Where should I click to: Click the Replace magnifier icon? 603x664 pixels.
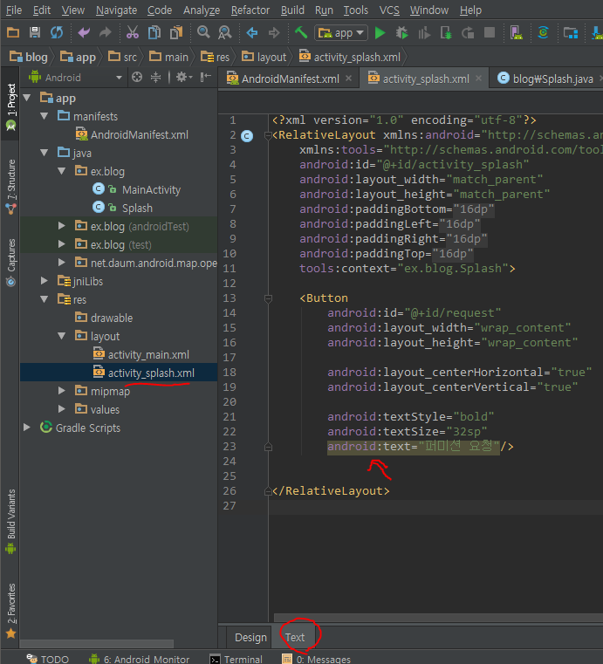pos(225,32)
